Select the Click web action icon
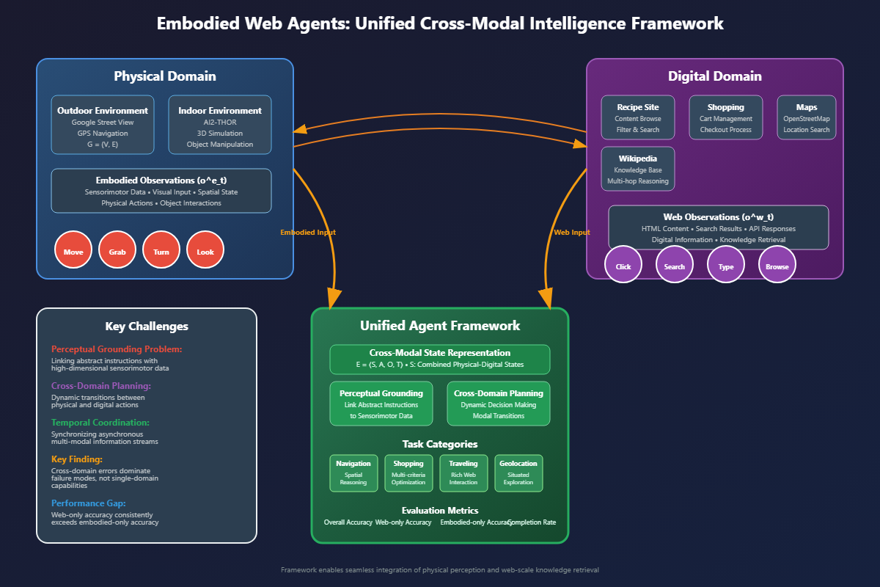Image resolution: width=880 pixels, height=587 pixels. [x=623, y=264]
